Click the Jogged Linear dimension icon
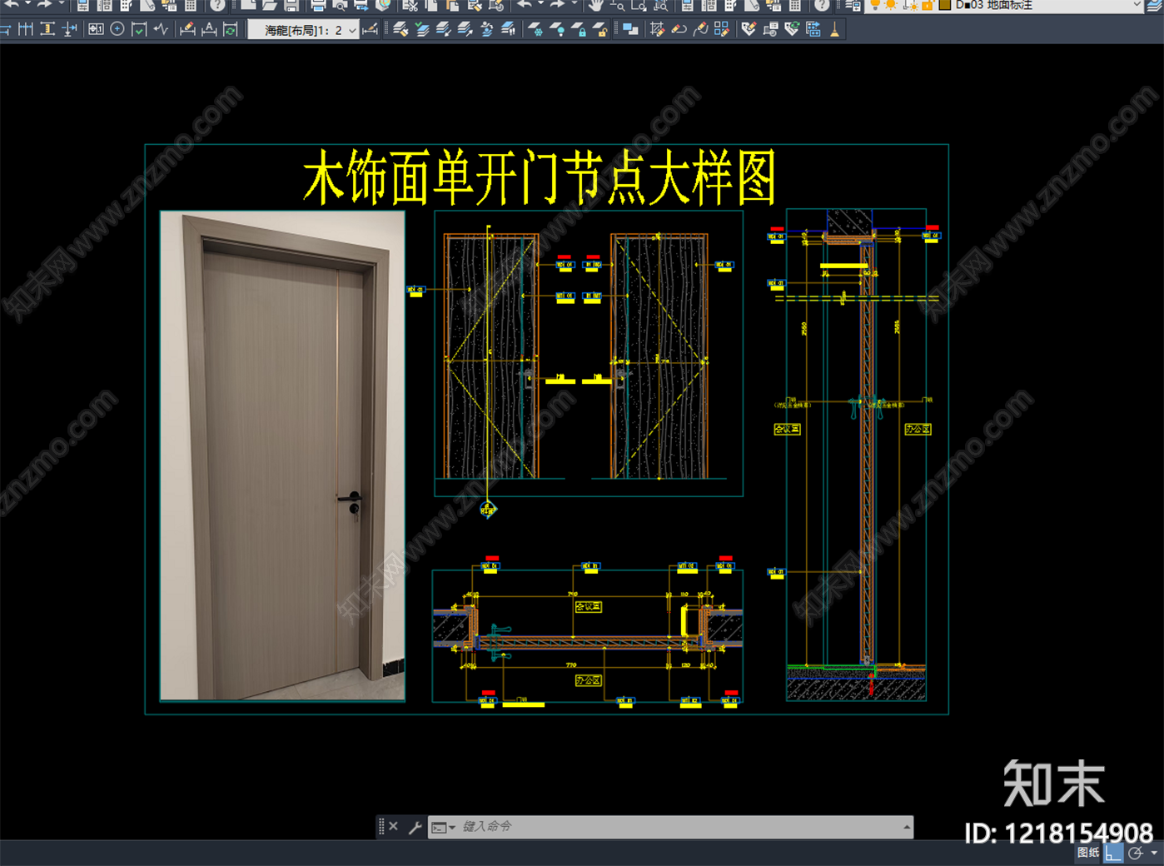 point(161,30)
